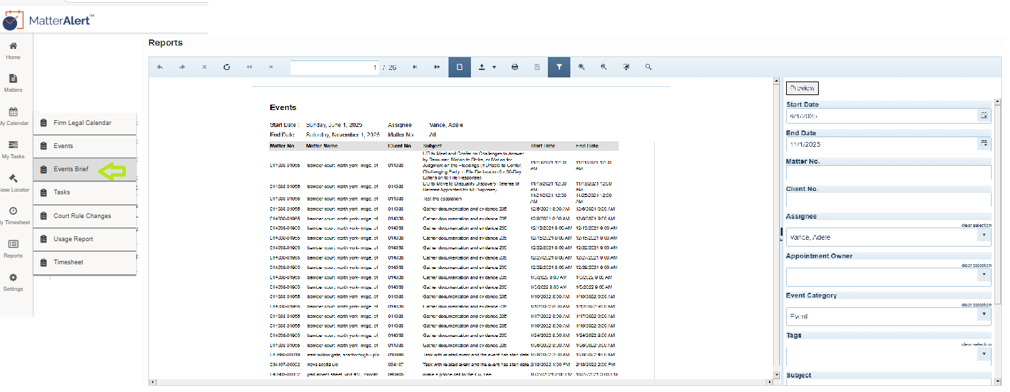Screen dimensions: 1010x392
Task: Select Timesheet report menu item
Action: pyautogui.click(x=85, y=262)
